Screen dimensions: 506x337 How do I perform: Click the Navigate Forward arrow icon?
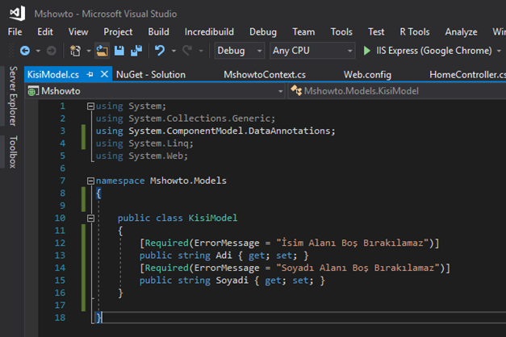(52, 51)
